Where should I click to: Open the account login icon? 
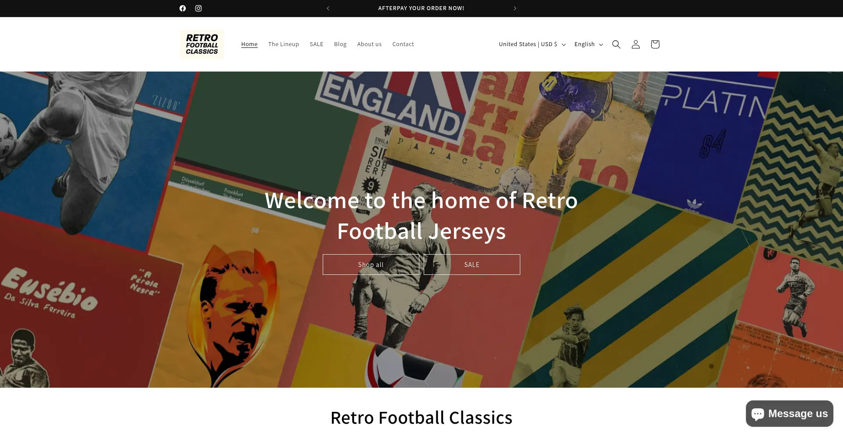[x=636, y=44]
